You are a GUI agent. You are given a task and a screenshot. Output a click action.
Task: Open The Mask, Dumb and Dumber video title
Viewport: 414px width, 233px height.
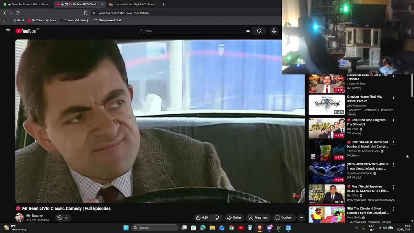tap(367, 144)
